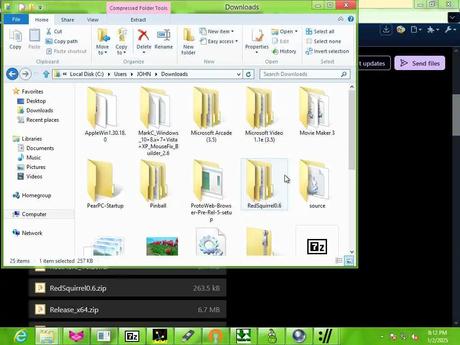This screenshot has height=345, width=460.
Task: Open the AppleWin1.30.18.0 folder
Action: pos(105,115)
